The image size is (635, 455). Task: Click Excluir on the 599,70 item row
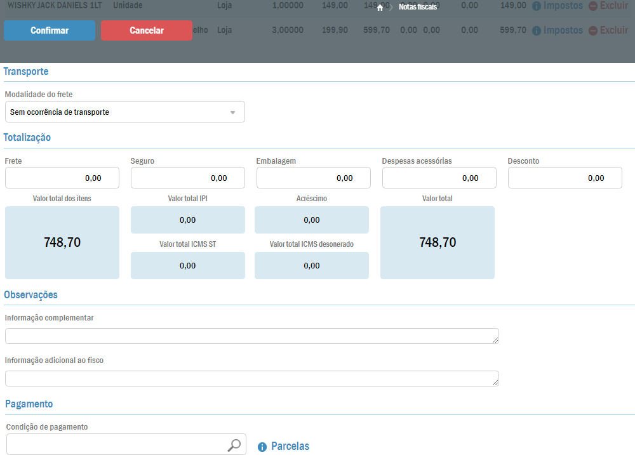pyautogui.click(x=608, y=30)
